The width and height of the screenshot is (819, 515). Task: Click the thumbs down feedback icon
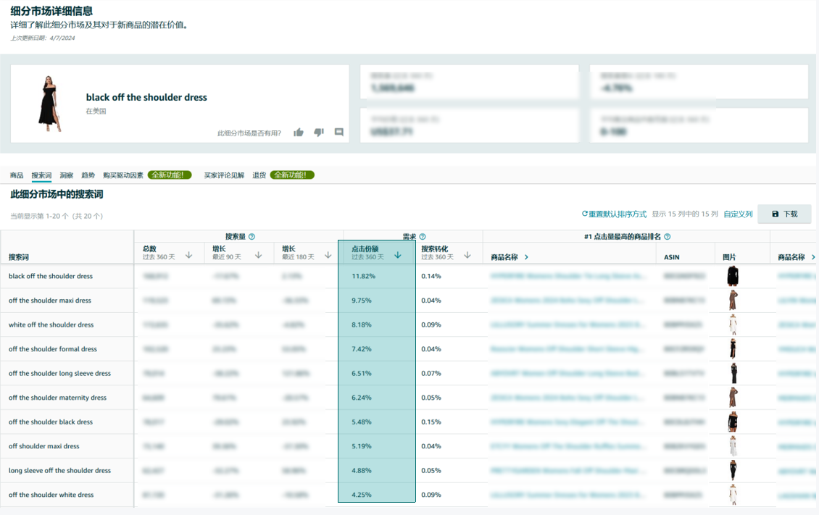318,133
